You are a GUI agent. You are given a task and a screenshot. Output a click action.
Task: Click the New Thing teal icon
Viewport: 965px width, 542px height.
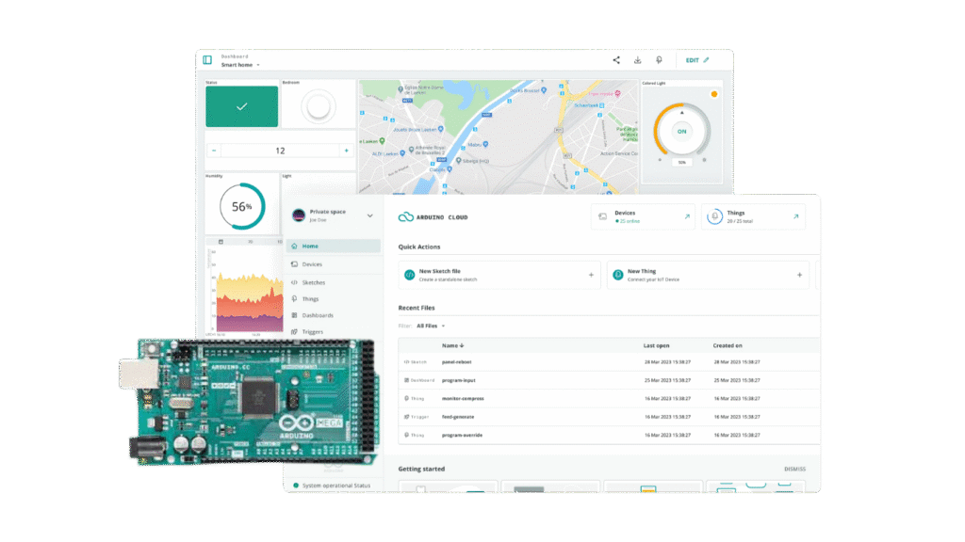point(618,276)
